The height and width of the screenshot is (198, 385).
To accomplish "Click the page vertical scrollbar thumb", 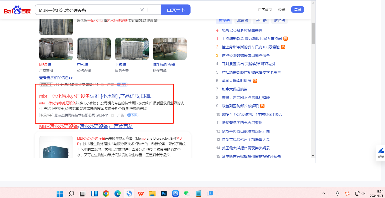I will tap(313, 33).
